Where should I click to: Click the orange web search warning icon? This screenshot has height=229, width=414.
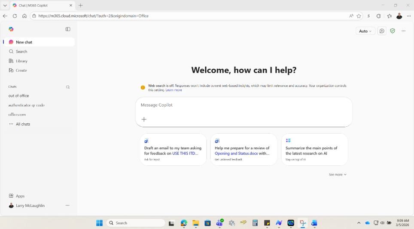point(143,87)
